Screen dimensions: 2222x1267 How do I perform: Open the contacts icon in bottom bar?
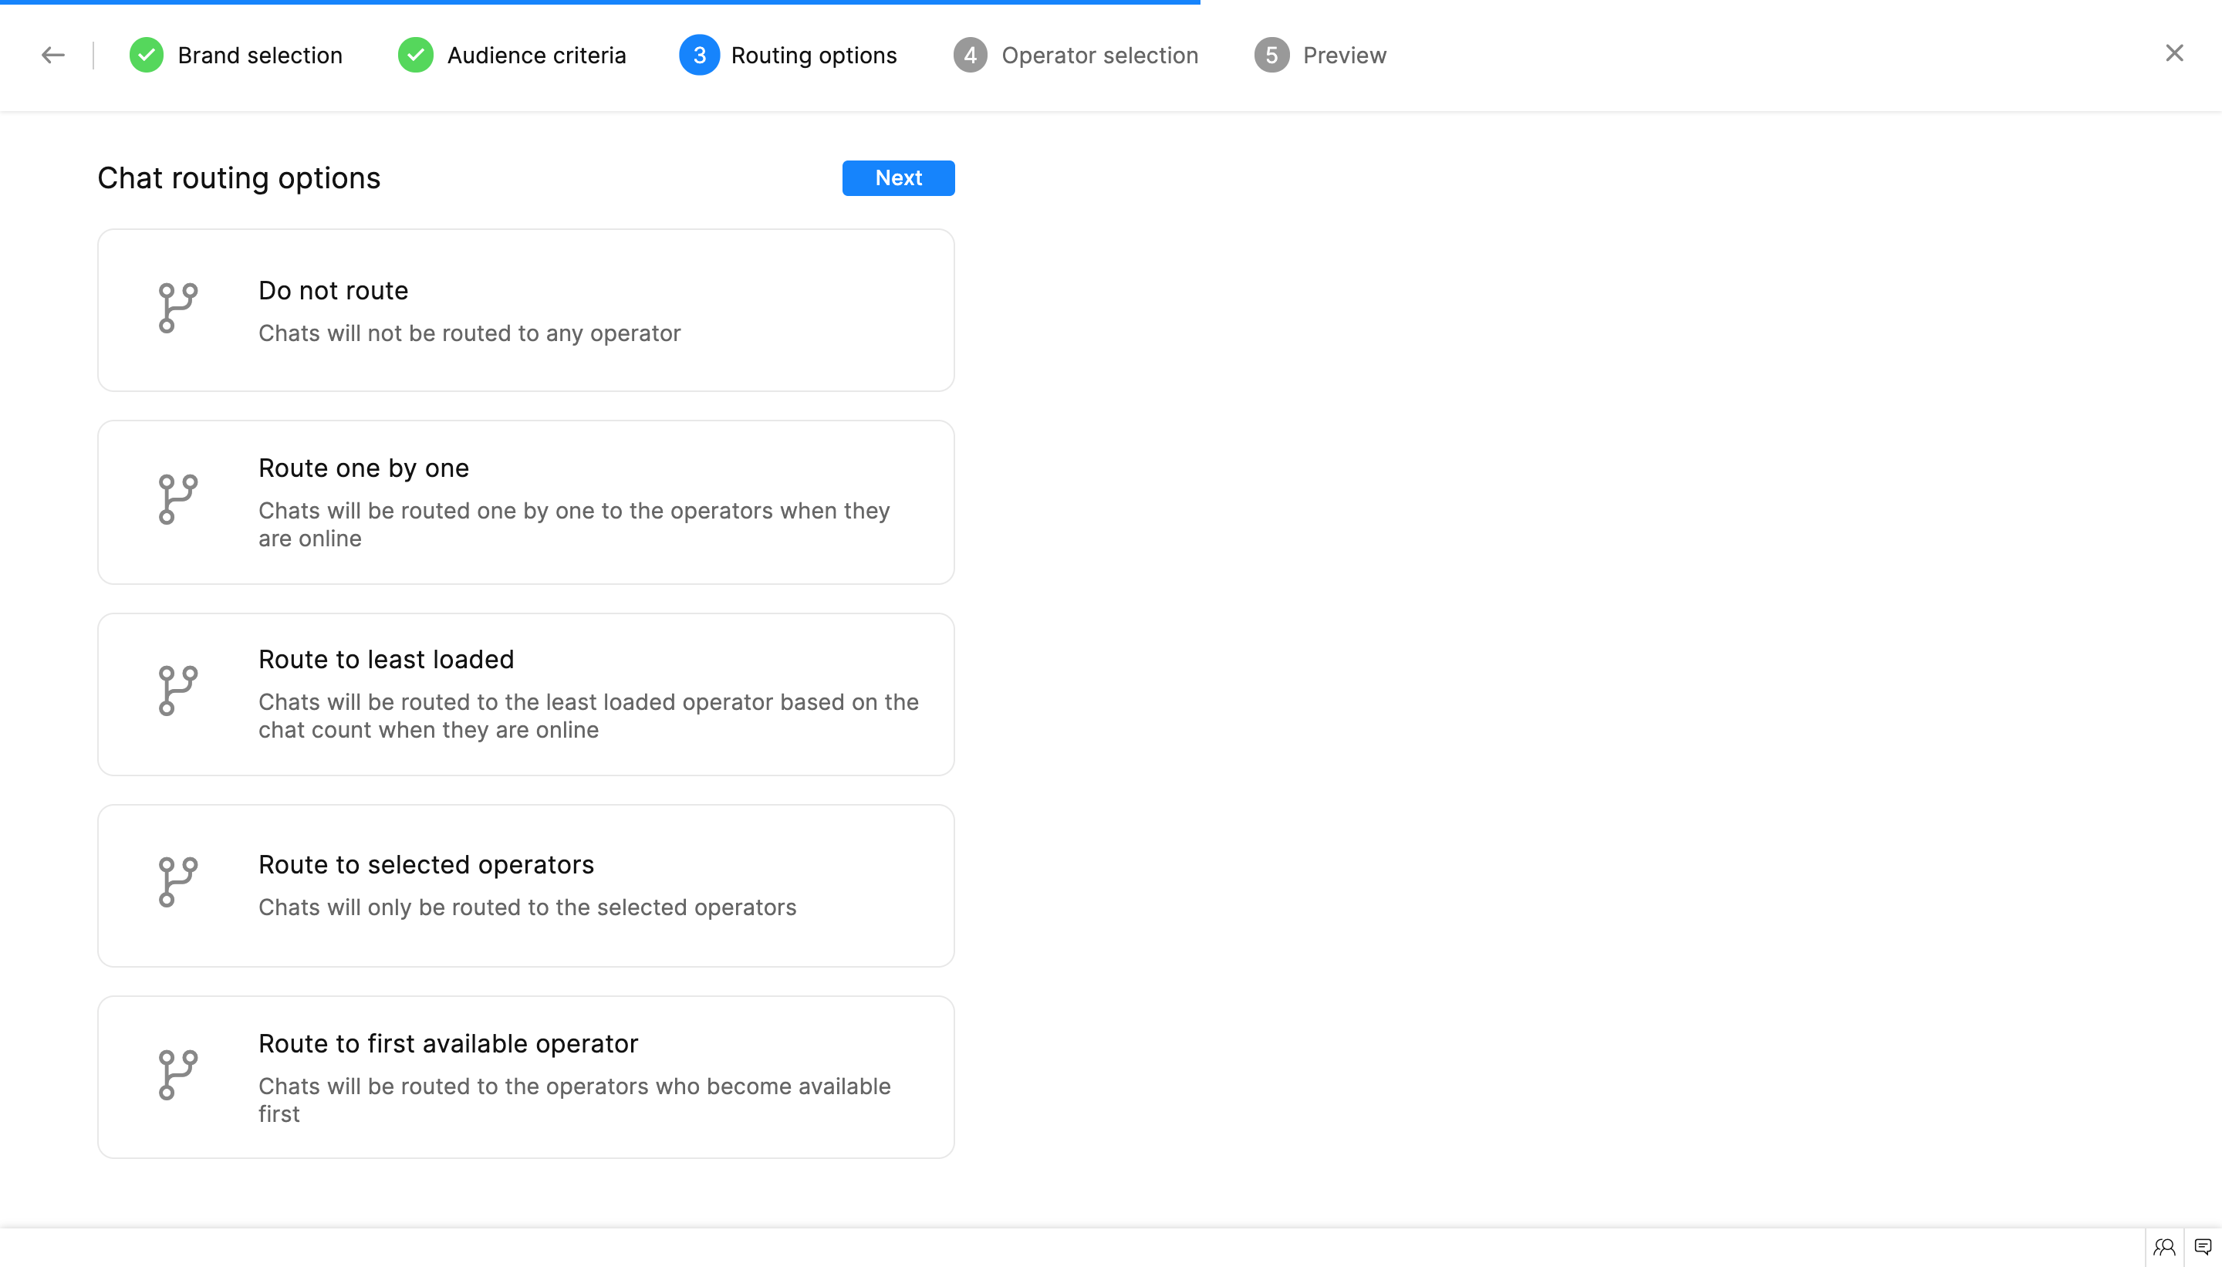click(x=2165, y=1247)
